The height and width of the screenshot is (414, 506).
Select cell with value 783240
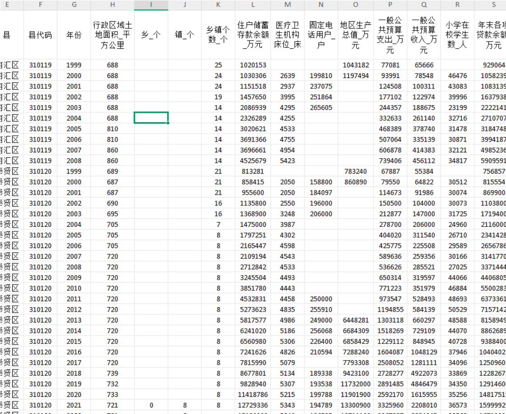(x=356, y=171)
